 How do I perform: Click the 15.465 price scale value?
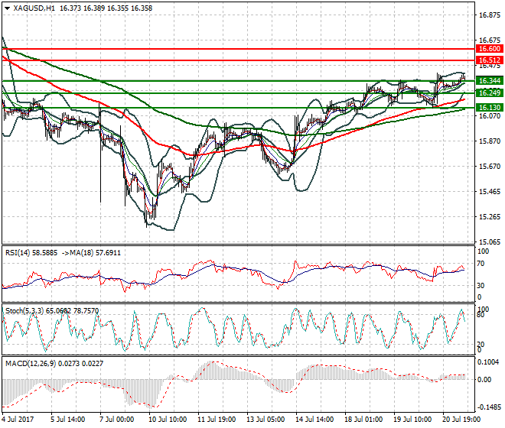point(490,192)
